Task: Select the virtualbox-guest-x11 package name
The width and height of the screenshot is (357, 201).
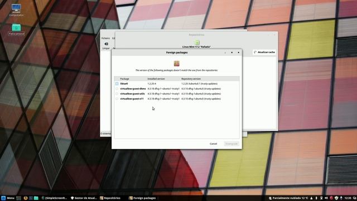Action: pyautogui.click(x=132, y=99)
